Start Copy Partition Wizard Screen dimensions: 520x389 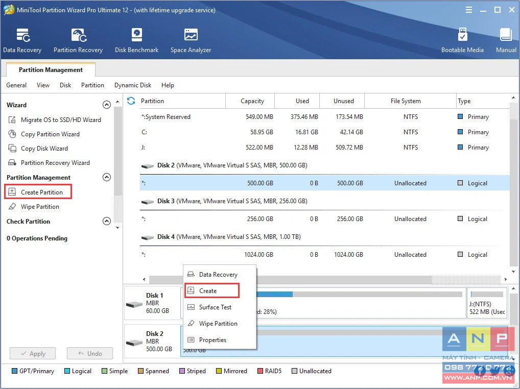(44, 134)
